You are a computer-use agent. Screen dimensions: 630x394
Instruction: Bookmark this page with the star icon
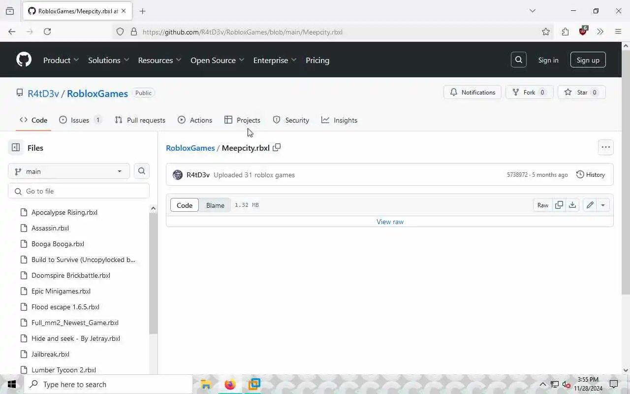click(x=546, y=32)
